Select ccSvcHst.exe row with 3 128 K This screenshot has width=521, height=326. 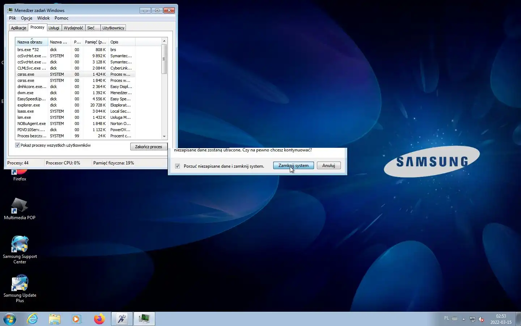75,62
